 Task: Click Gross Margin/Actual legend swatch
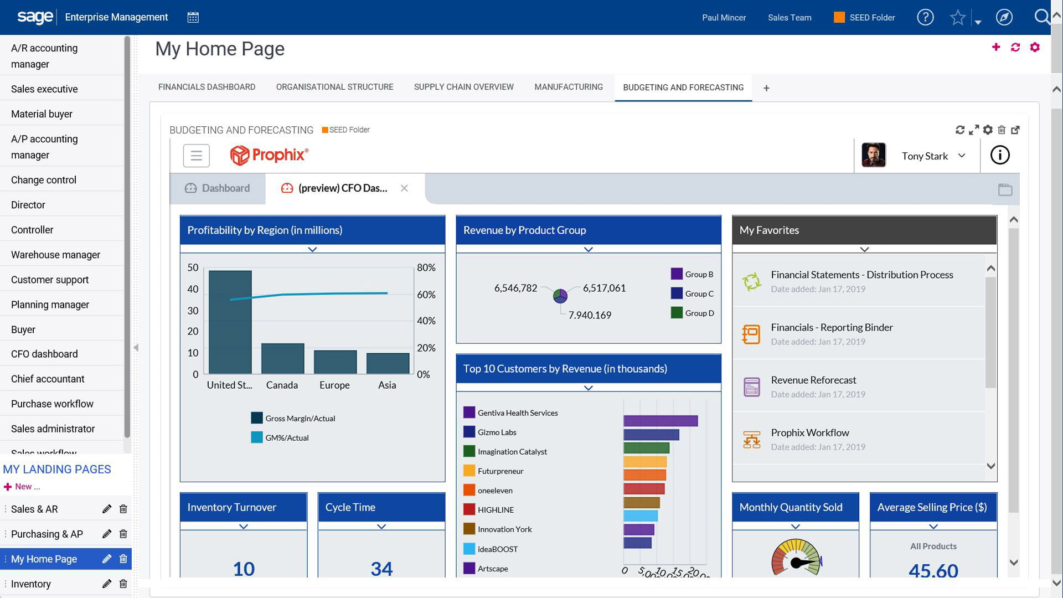[x=257, y=418]
